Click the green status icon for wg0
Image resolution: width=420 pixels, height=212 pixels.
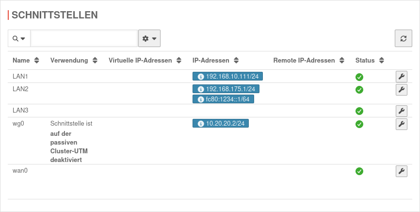point(359,124)
